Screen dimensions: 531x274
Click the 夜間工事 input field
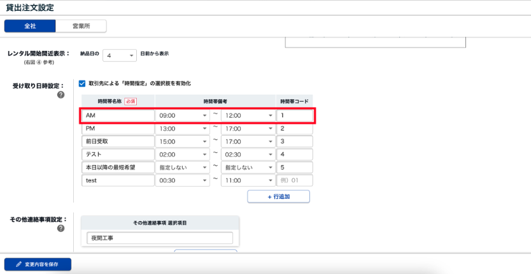click(x=160, y=238)
